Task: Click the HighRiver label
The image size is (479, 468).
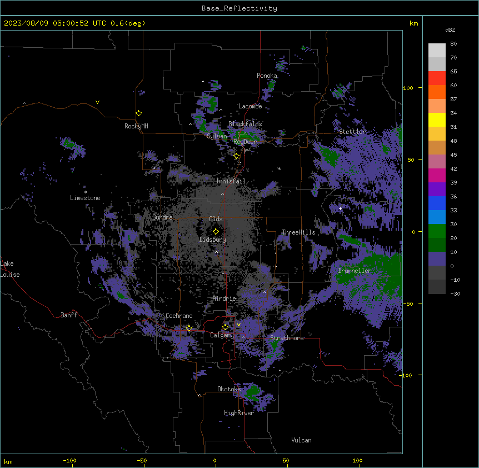Action: (x=239, y=413)
